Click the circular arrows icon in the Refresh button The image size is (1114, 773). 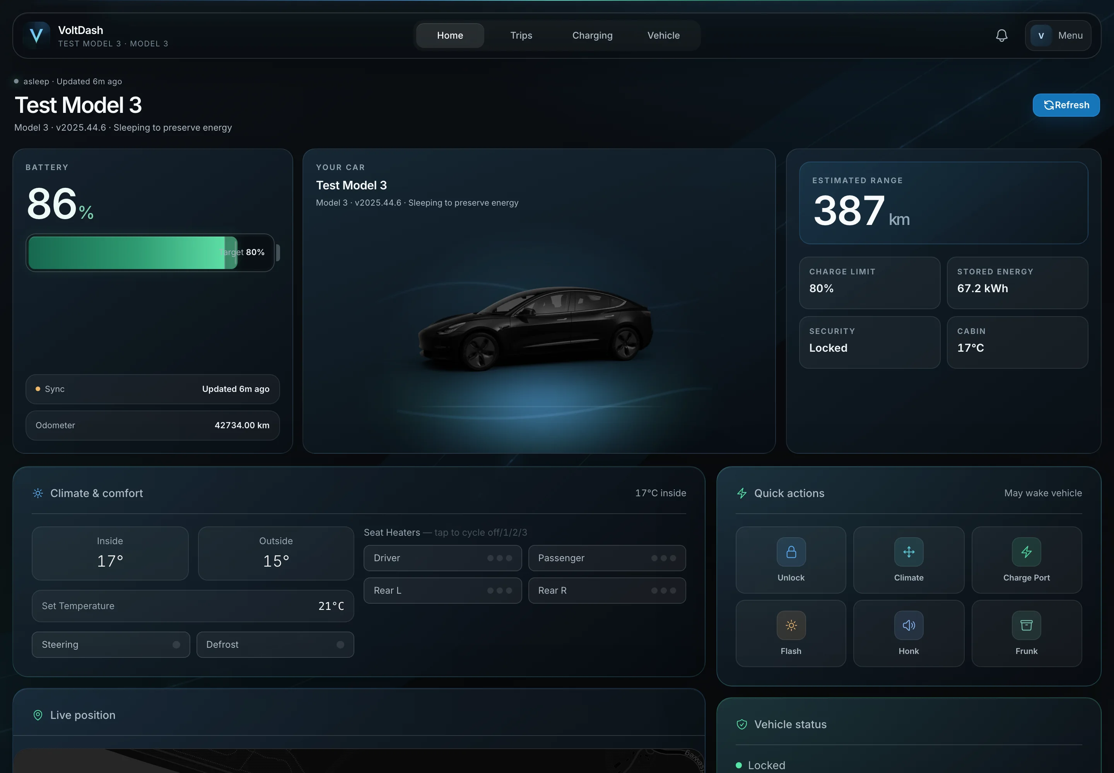pyautogui.click(x=1049, y=105)
